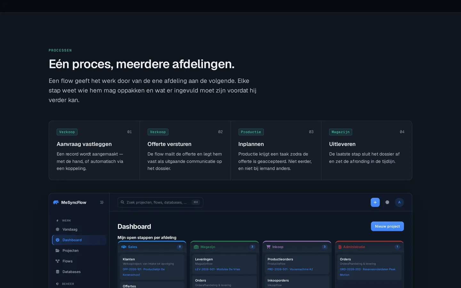Click the Sales count badge 8

[180, 247]
